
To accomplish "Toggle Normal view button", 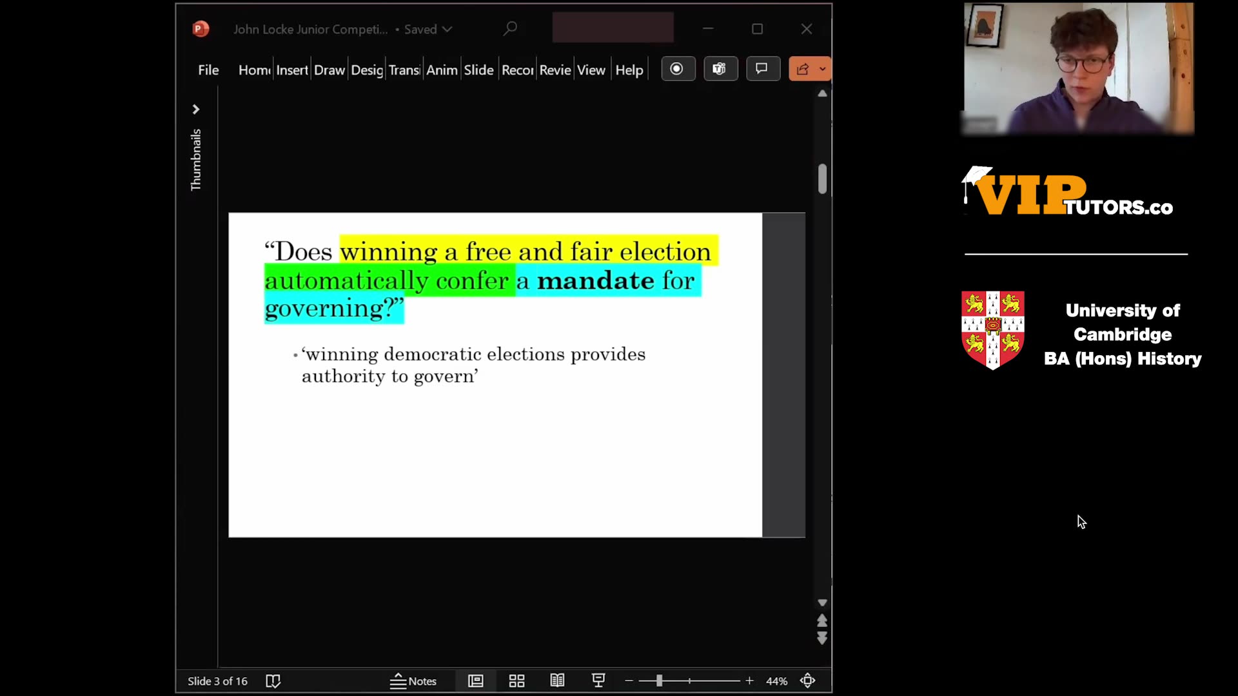I will pyautogui.click(x=476, y=681).
